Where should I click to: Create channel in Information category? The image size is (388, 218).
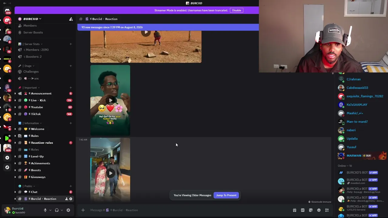pos(71,123)
